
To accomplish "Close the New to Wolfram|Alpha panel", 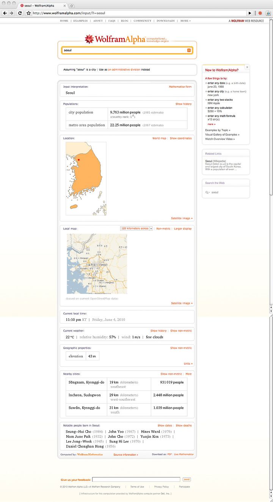I will tap(247, 67).
